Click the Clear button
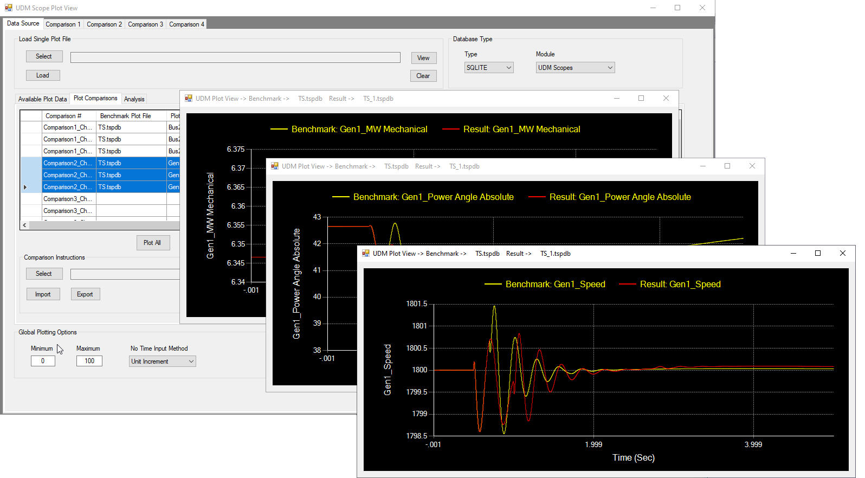The height and width of the screenshot is (478, 865). tap(423, 76)
